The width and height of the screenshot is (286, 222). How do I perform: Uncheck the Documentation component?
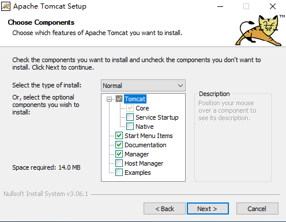click(119, 145)
